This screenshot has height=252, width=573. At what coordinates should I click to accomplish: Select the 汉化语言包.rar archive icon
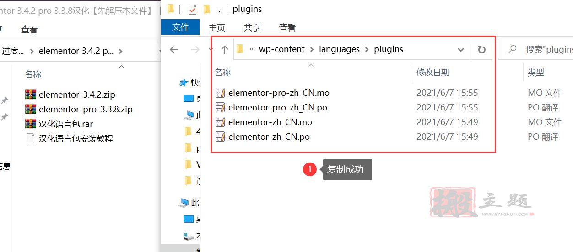click(30, 124)
